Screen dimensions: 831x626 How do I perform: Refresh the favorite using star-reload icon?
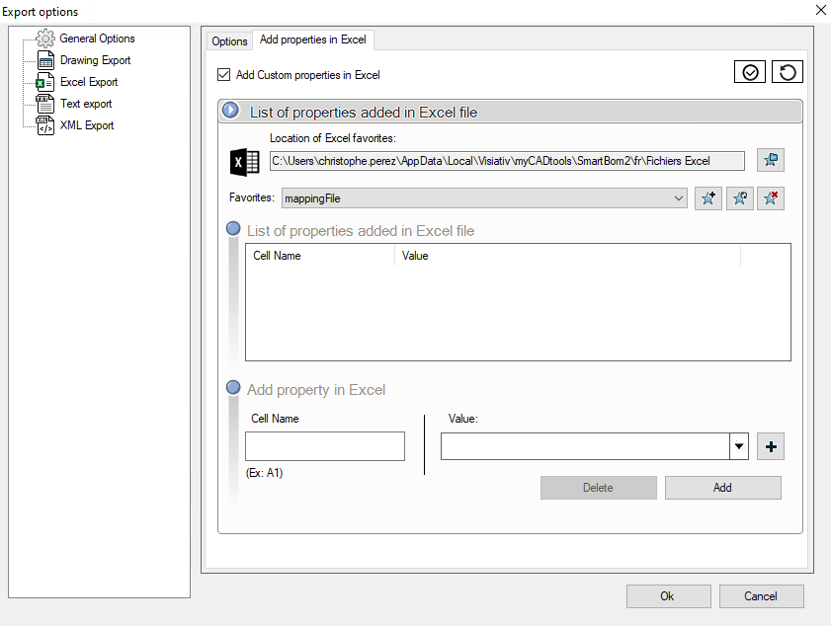click(739, 198)
